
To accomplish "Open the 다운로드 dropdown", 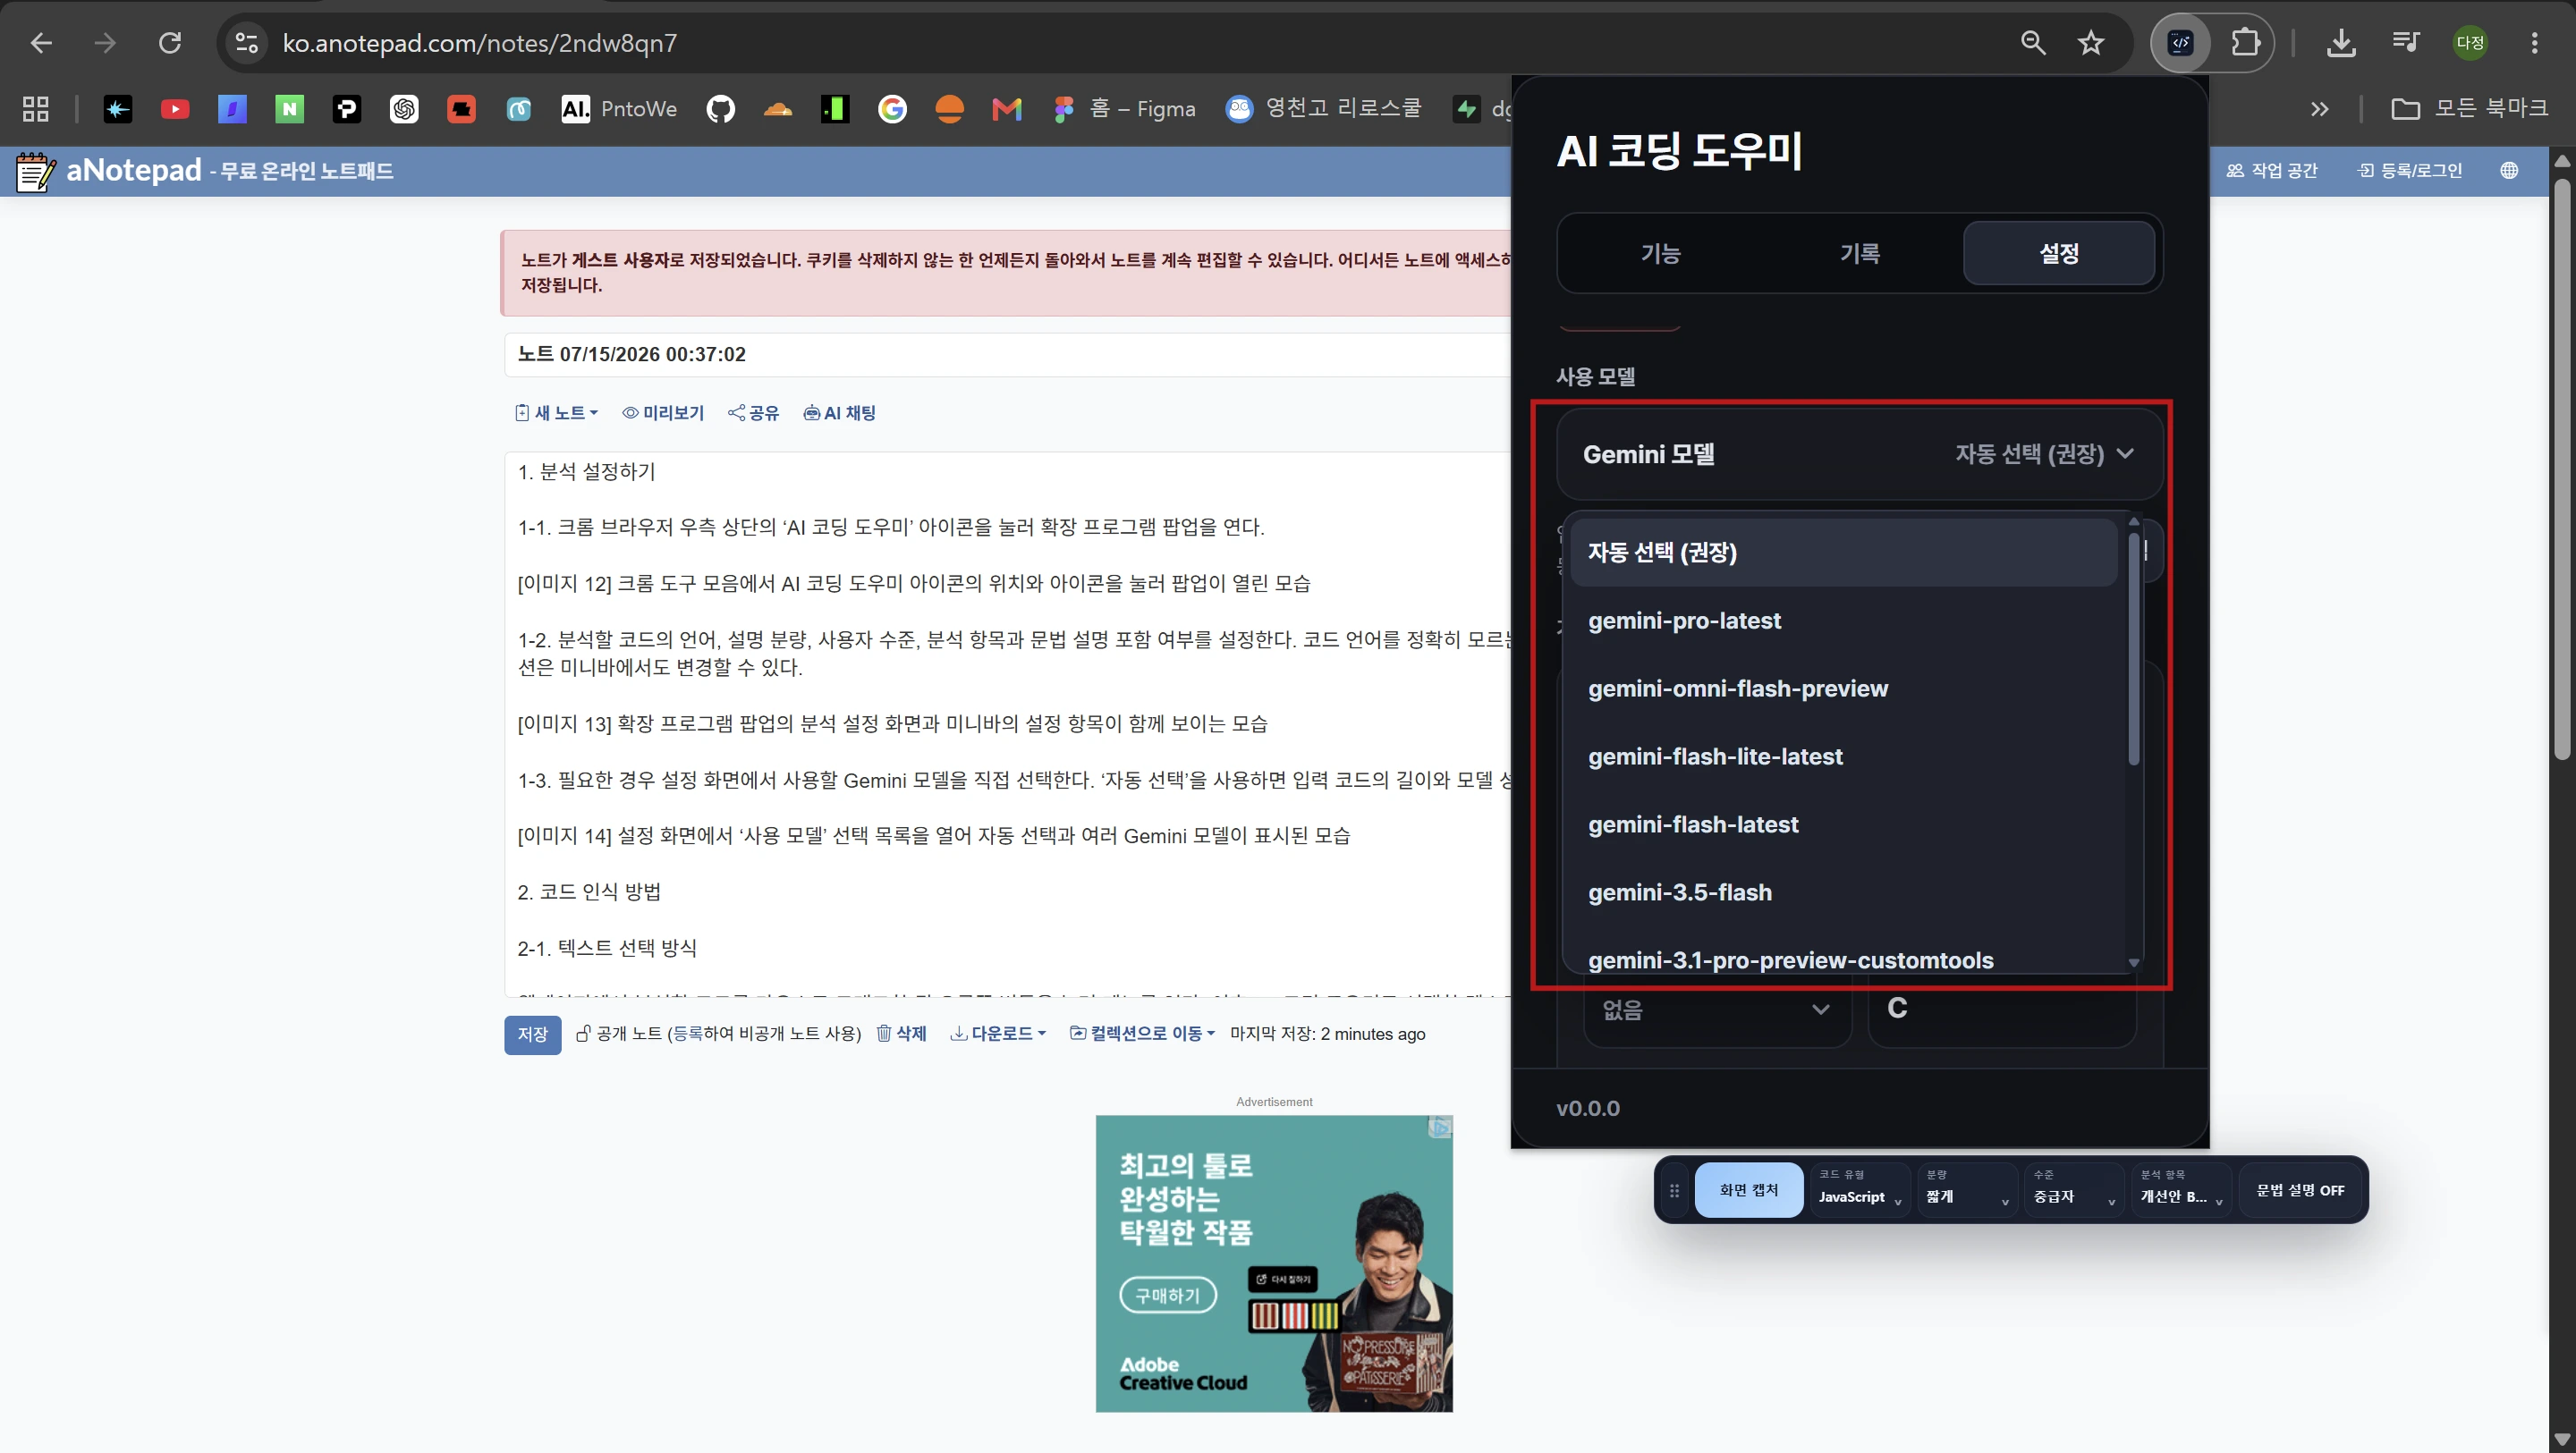I will [x=997, y=1034].
